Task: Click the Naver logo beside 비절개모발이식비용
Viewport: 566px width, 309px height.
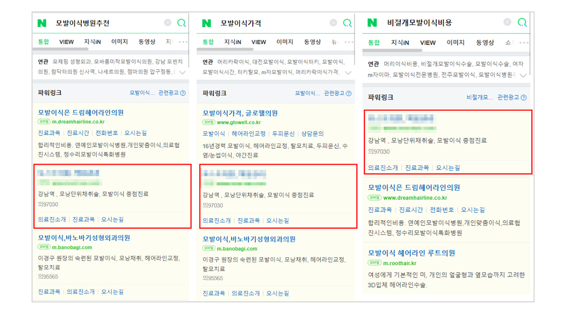Action: click(372, 23)
